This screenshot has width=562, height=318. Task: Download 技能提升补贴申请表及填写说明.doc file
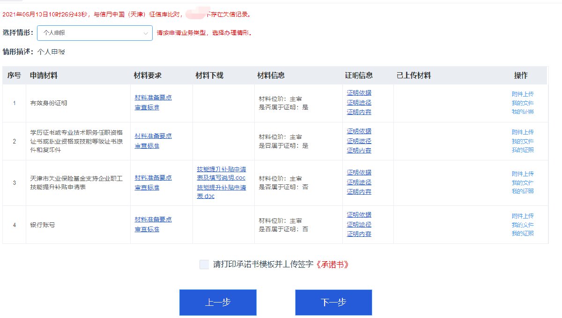tap(221, 174)
